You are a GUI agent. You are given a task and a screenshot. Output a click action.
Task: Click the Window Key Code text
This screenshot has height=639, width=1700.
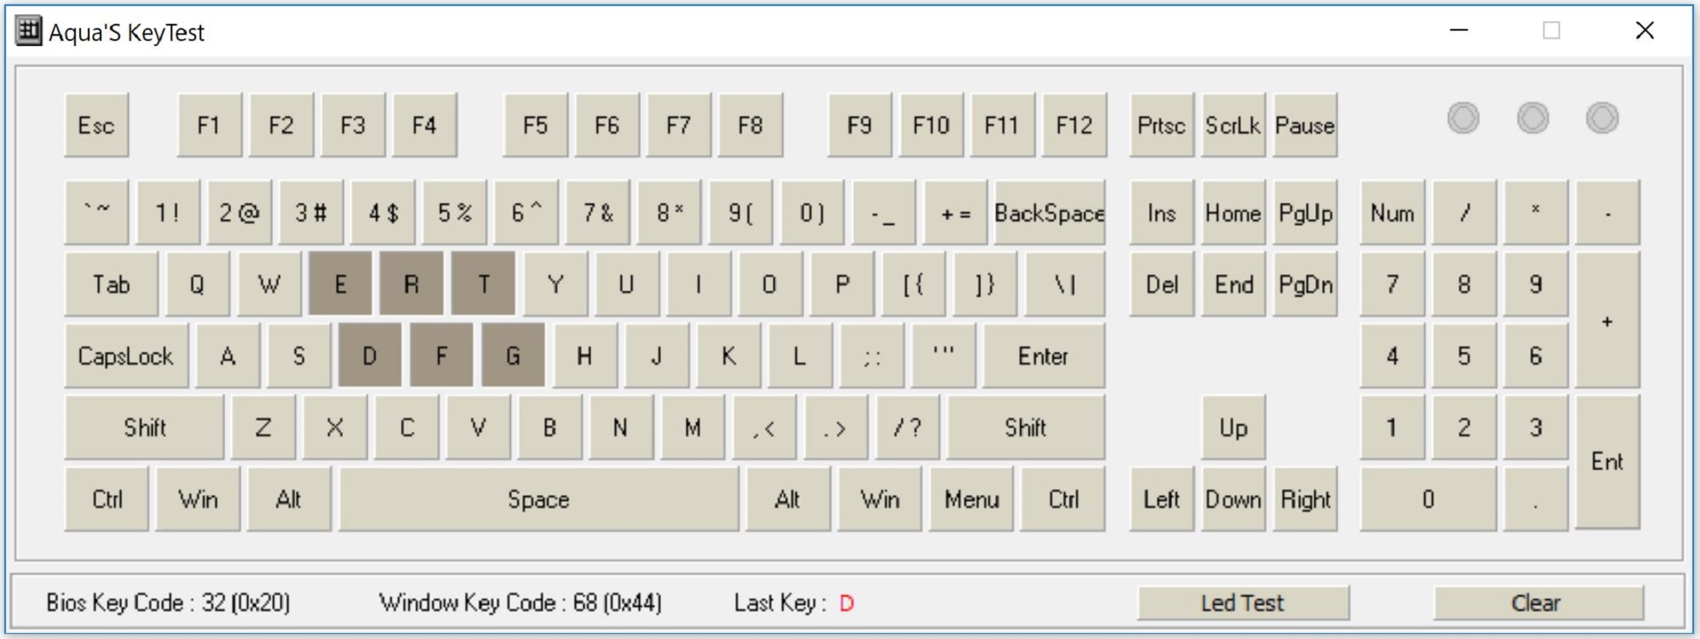pos(520,603)
